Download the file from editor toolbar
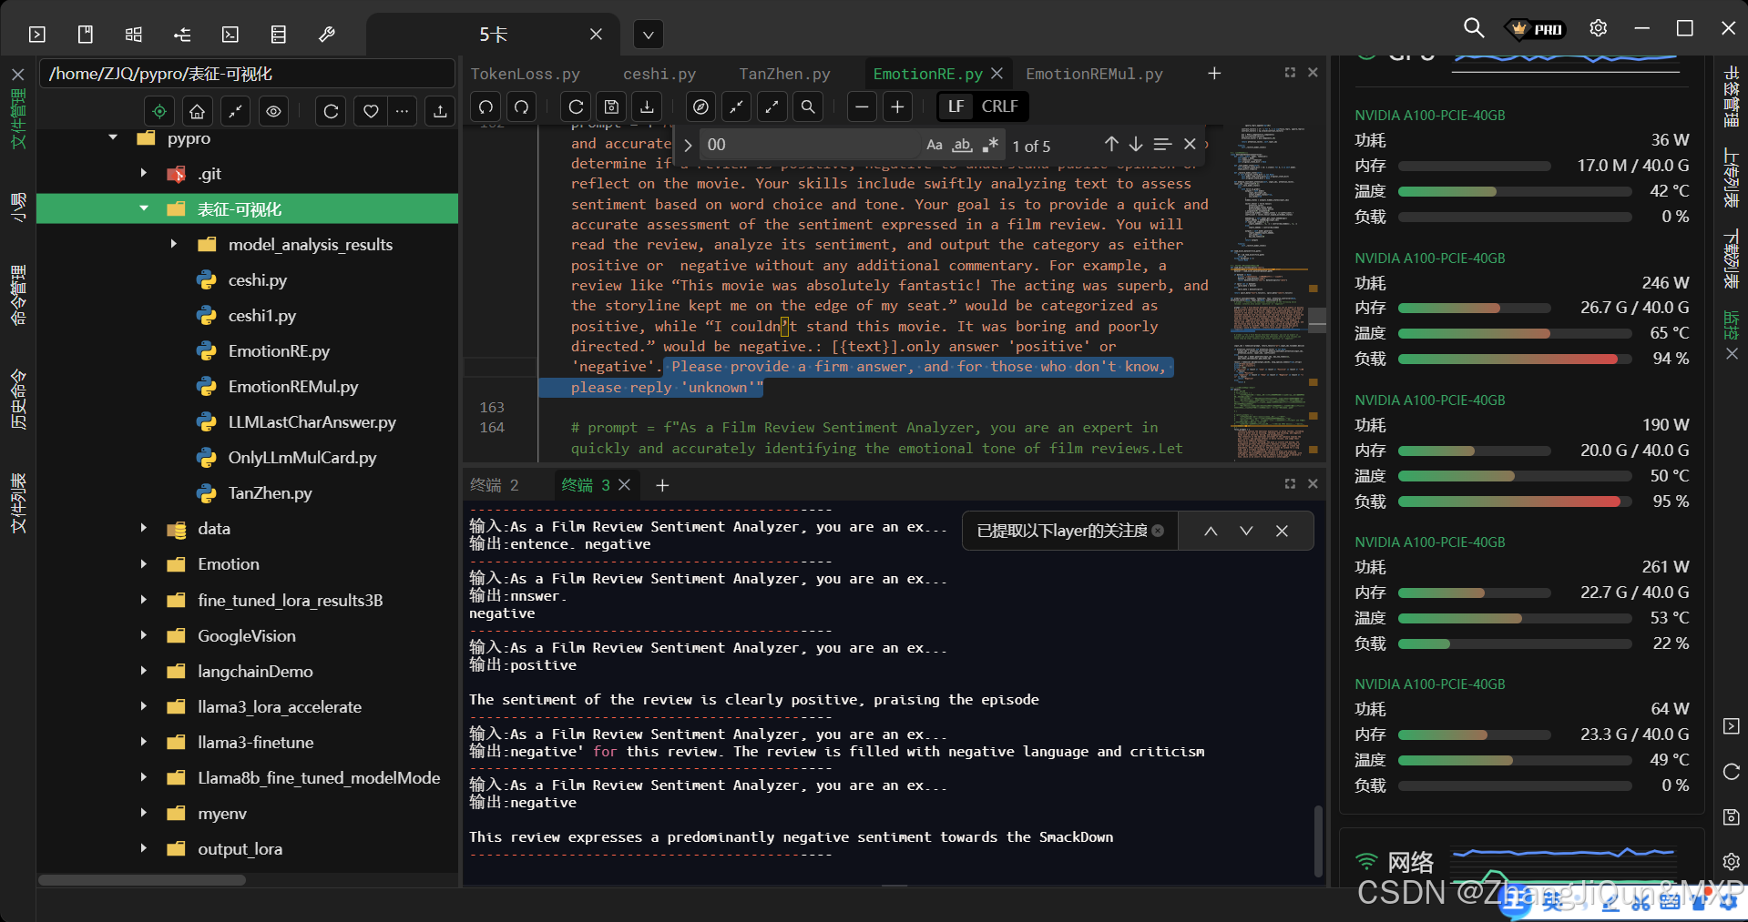This screenshot has width=1748, height=922. point(647,107)
